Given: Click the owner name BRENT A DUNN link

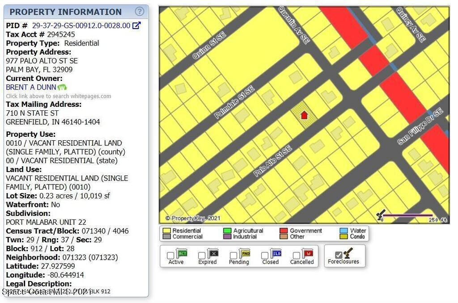Looking at the screenshot, I should pos(31,87).
